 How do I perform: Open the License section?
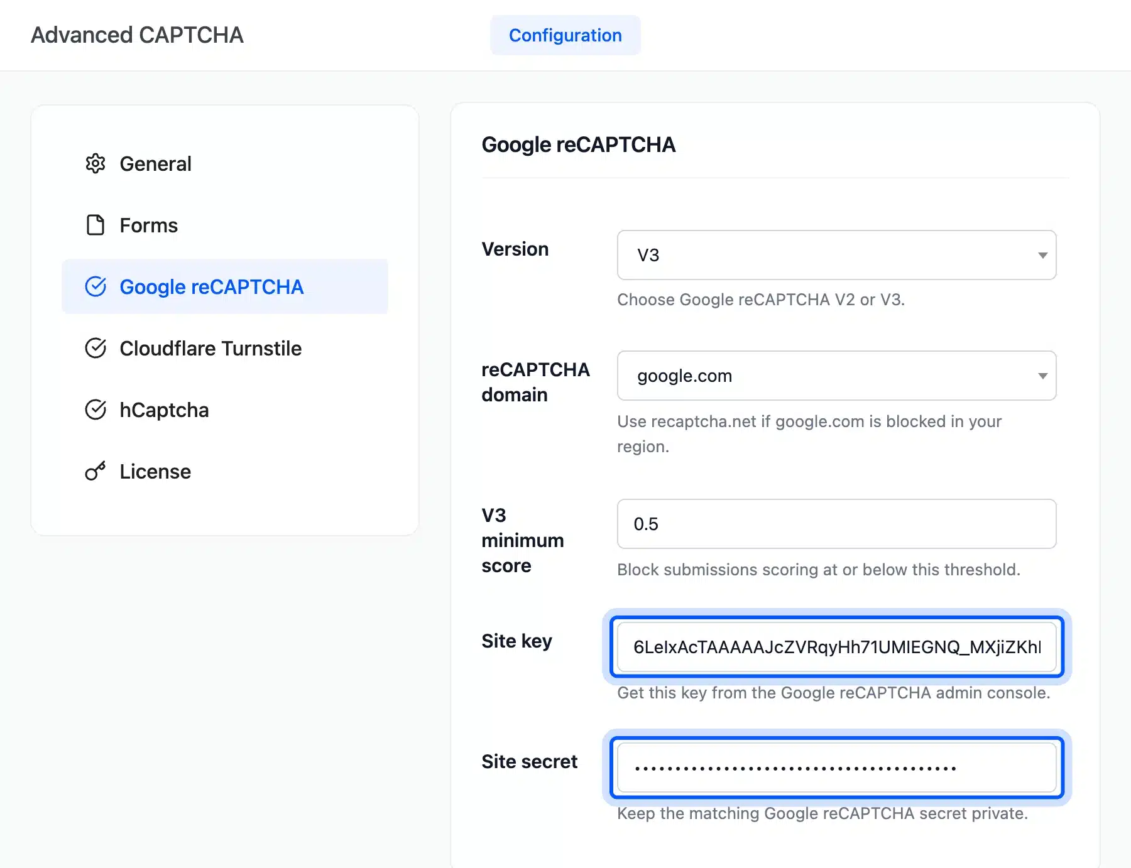click(225, 471)
